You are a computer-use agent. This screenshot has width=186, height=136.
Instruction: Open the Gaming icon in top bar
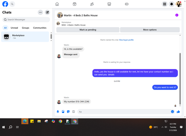tap(126, 4)
